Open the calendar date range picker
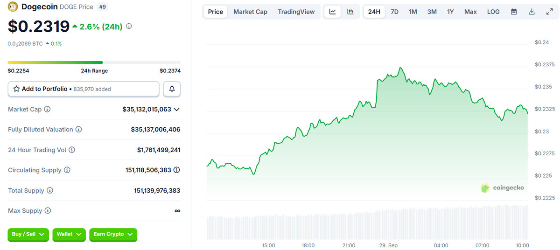 point(514,12)
